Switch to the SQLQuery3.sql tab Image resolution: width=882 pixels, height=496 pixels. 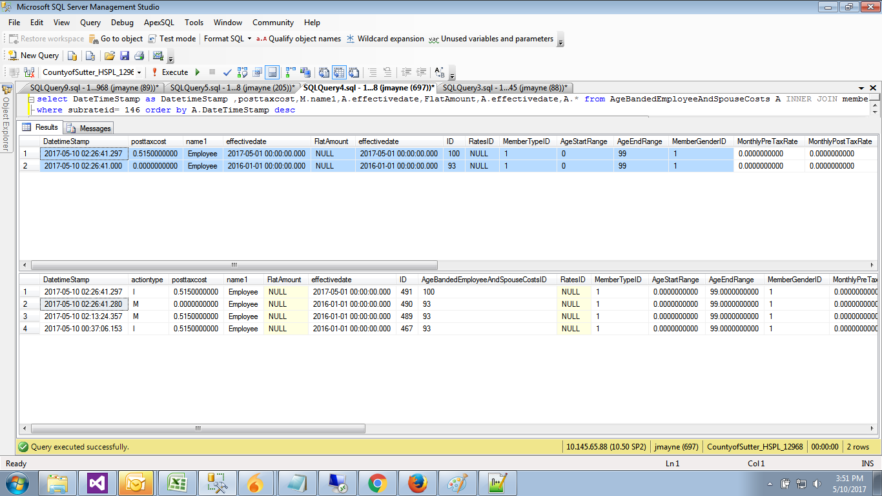505,88
